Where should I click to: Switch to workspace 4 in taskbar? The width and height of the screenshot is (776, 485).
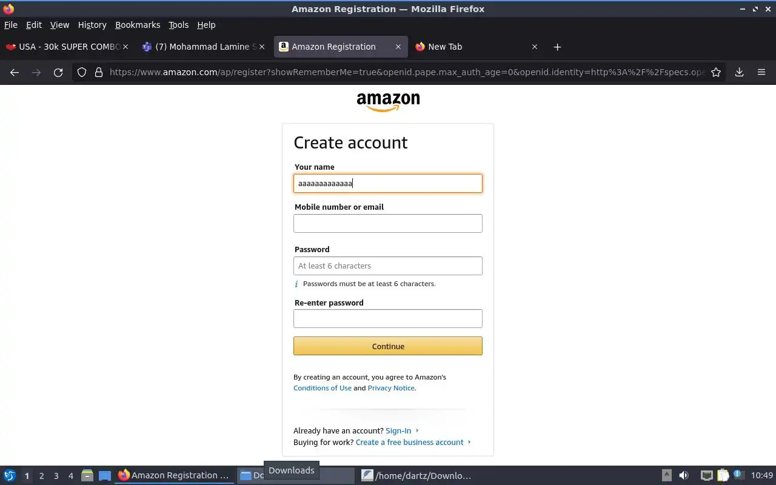click(70, 476)
